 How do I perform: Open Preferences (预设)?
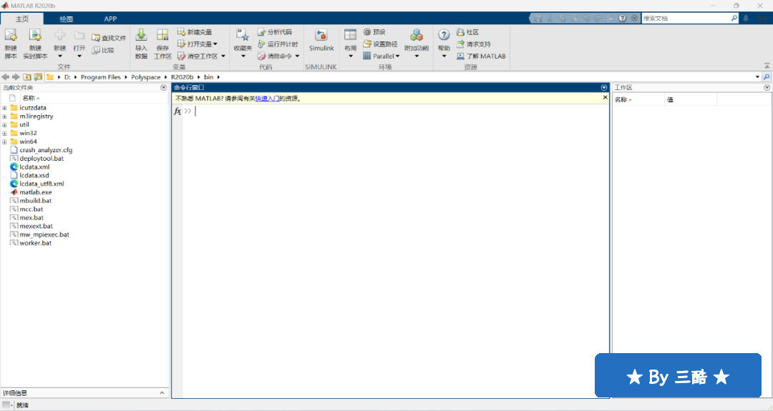click(x=374, y=32)
